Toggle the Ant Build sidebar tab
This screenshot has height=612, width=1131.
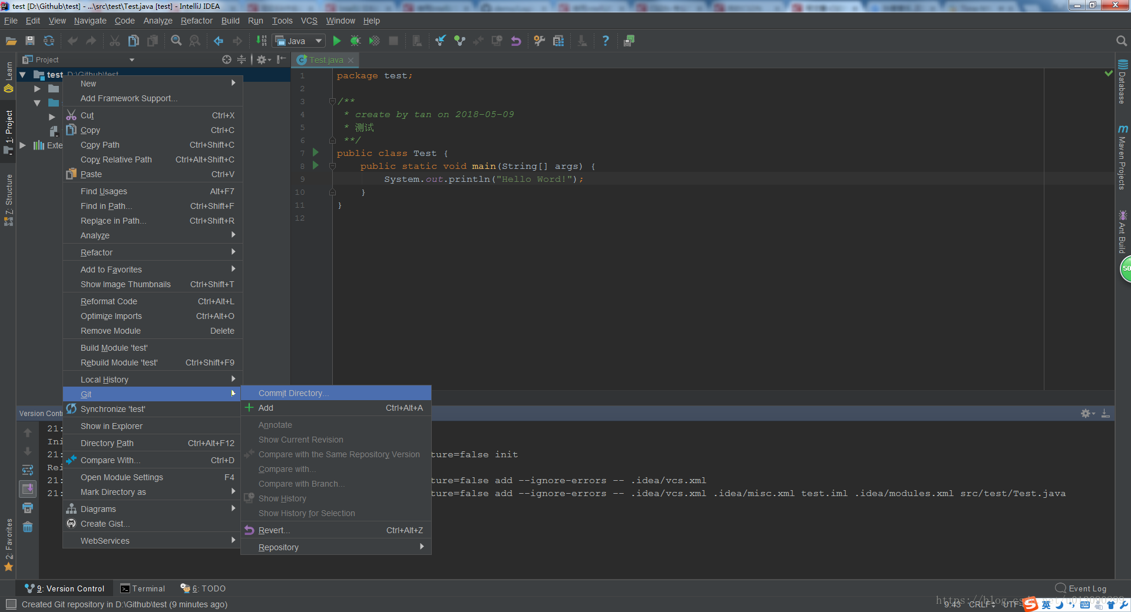[x=1123, y=232]
